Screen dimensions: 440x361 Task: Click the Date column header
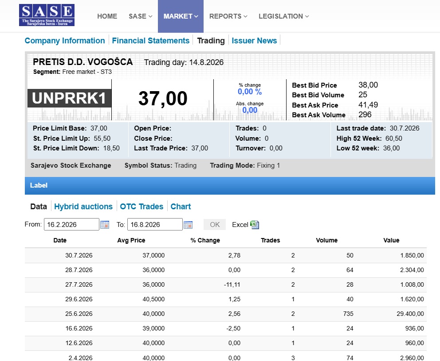(60, 240)
